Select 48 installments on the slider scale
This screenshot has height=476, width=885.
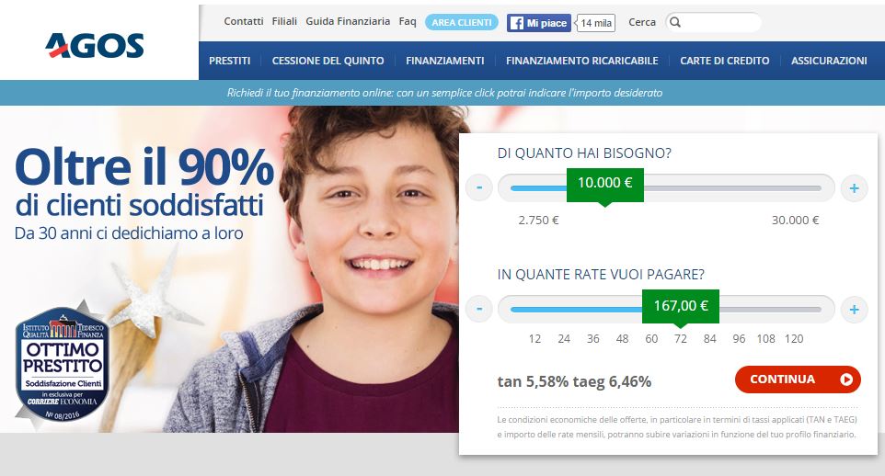click(622, 338)
